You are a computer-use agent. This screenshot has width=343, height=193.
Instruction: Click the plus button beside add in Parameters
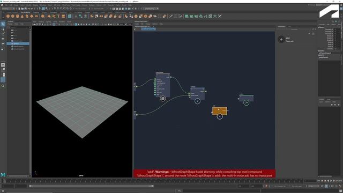point(281,39)
